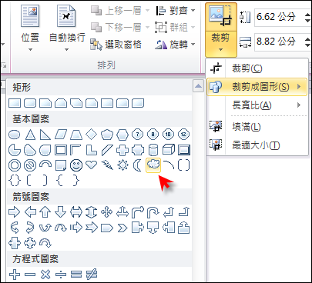Open the Crop (裁剪) dropdown arrow
This screenshot has height=283, width=312.
pos(221,50)
